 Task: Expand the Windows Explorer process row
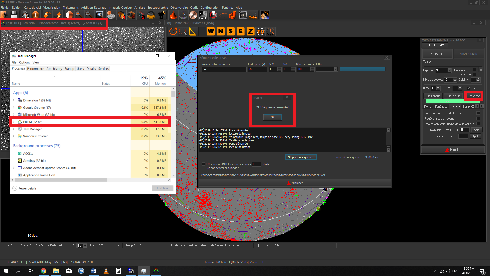[x=14, y=136]
